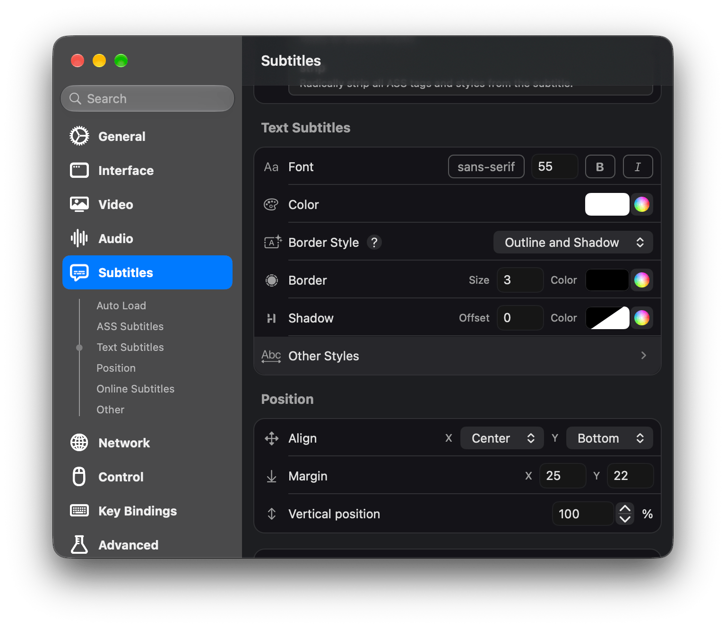Click the Key Bindings keyboard icon
The width and height of the screenshot is (726, 628).
click(x=79, y=511)
